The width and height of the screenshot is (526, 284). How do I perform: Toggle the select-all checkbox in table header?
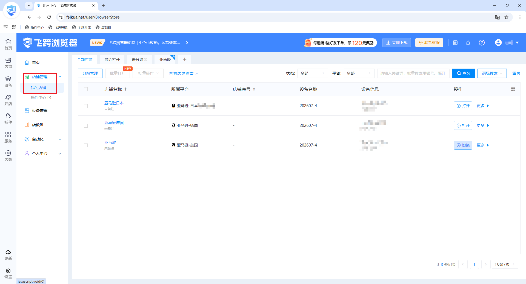tap(86, 89)
